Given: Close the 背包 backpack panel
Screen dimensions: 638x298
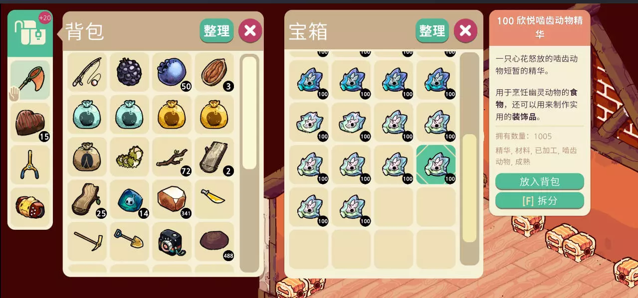Looking at the screenshot, I should (250, 31).
